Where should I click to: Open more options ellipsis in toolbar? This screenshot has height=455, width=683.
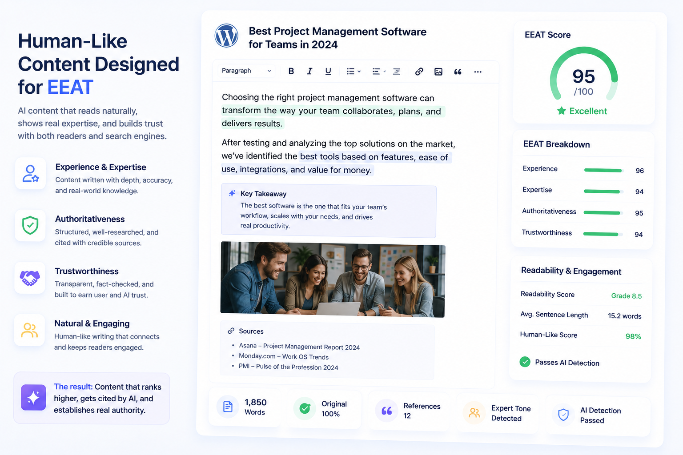coord(478,72)
